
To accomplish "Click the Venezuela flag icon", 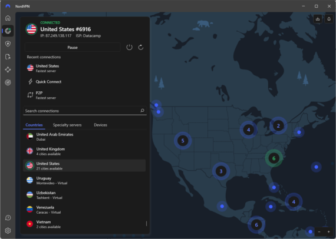I will pyautogui.click(x=29, y=209).
